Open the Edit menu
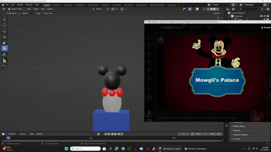Viewport: 271px width, 152px height. click(x=13, y=5)
